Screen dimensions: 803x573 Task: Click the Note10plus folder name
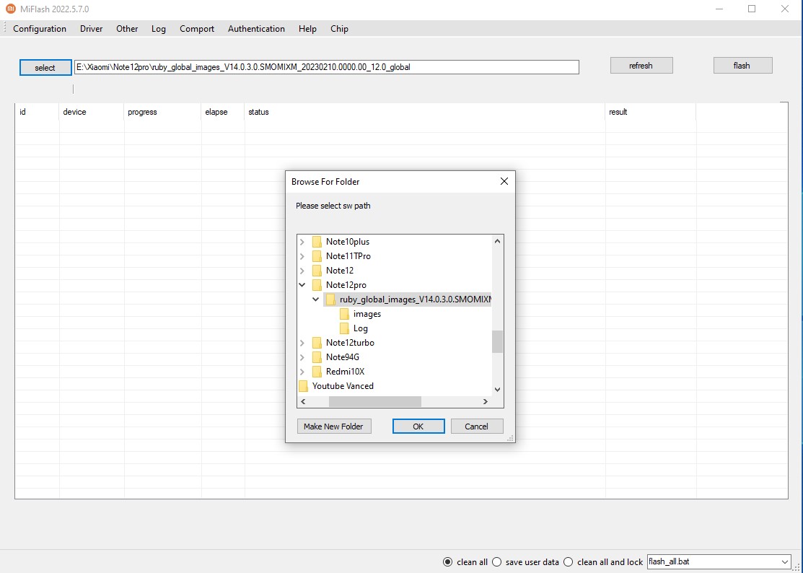(x=348, y=242)
